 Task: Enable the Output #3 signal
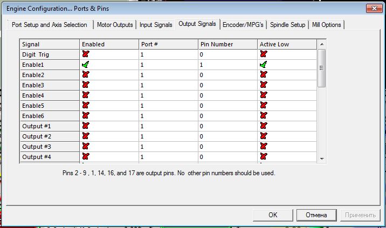pyautogui.click(x=86, y=147)
